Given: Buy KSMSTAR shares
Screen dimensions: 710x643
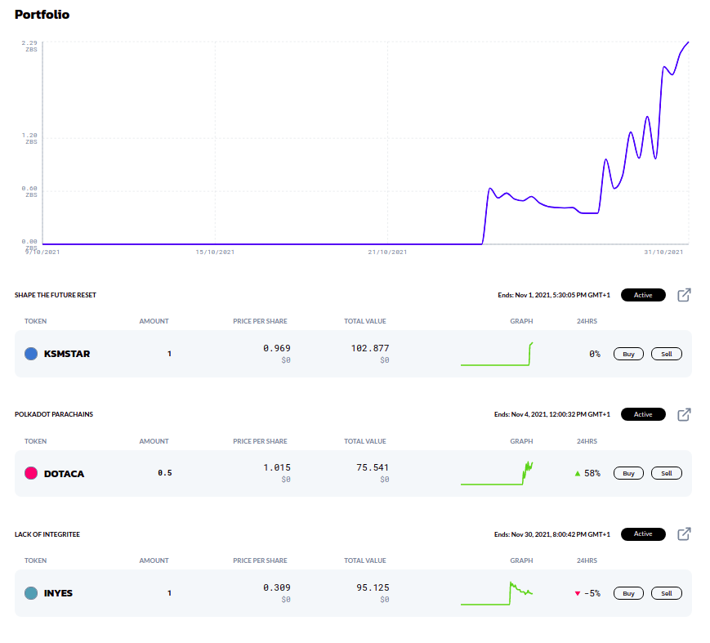Looking at the screenshot, I should click(628, 354).
